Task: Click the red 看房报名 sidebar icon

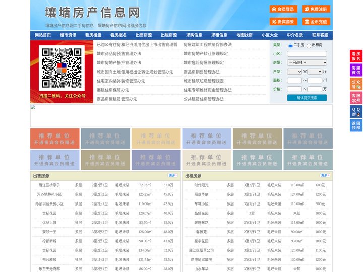Action: 356,56
